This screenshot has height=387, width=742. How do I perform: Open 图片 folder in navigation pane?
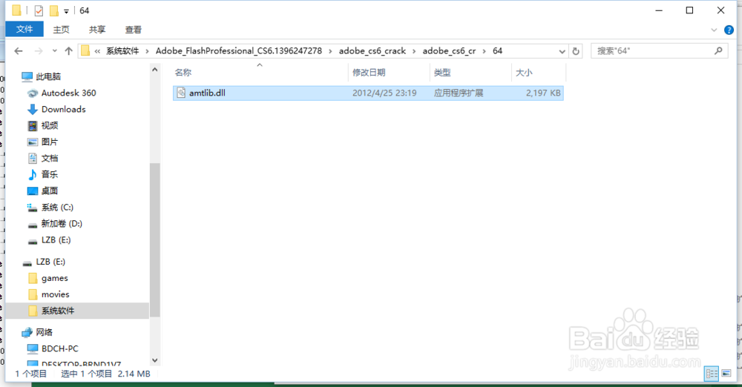coord(50,142)
